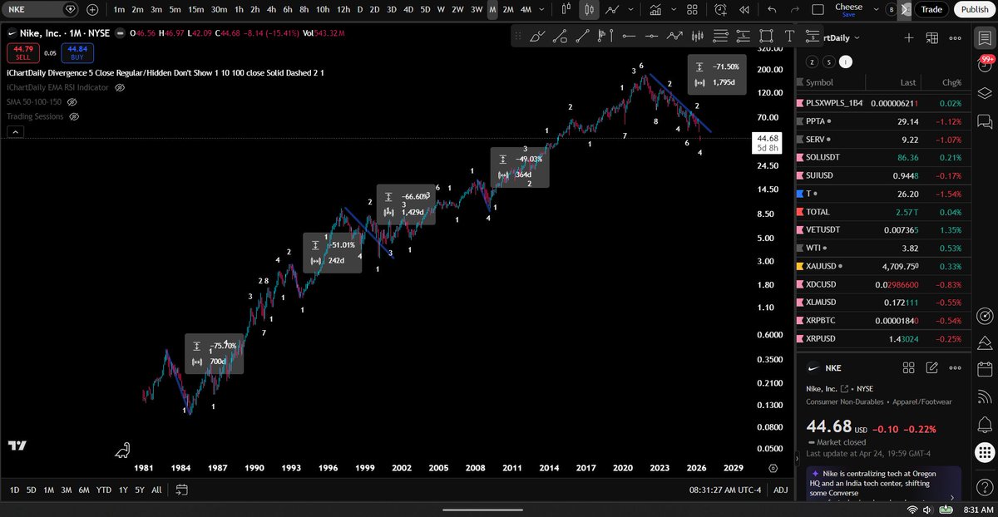Open advanced view table icon in watchlist header

pyautogui.click(x=931, y=37)
